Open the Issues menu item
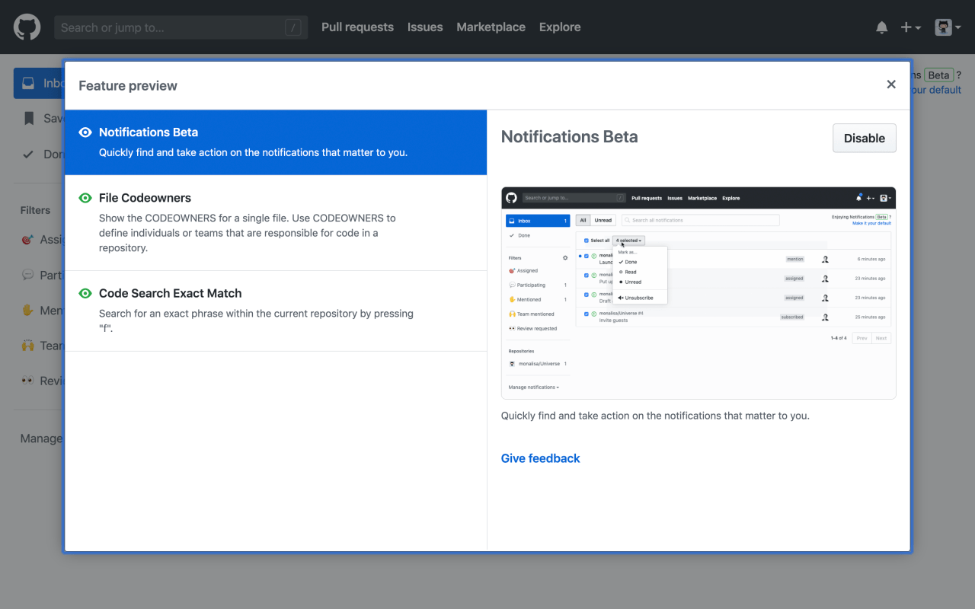 click(x=425, y=27)
